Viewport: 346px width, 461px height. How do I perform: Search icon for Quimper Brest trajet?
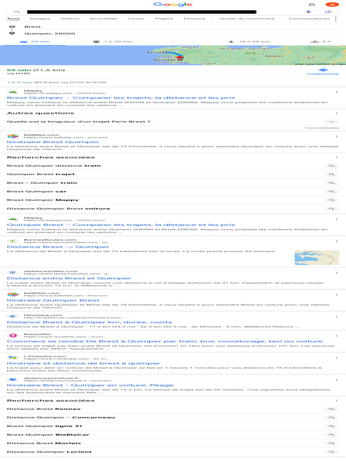click(332, 174)
